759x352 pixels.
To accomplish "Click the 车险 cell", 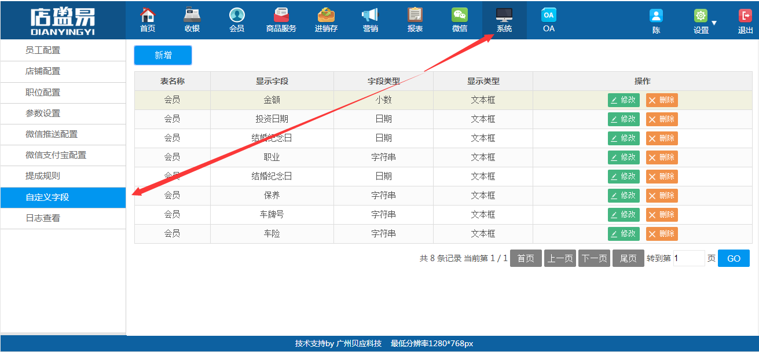I will [x=272, y=233].
